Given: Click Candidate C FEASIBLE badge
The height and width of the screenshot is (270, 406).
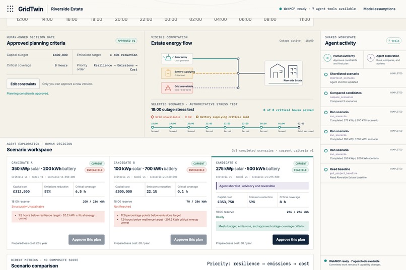Looking at the screenshot, I should click(x=300, y=170).
